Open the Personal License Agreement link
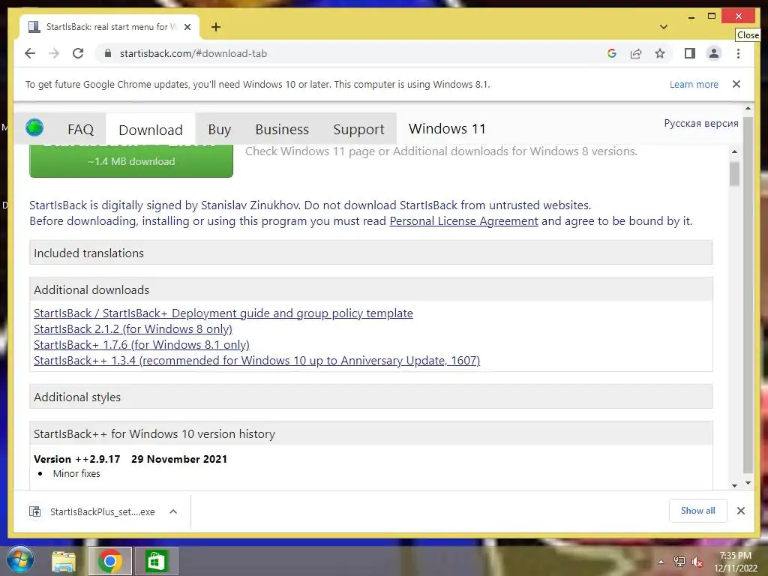 (x=463, y=221)
